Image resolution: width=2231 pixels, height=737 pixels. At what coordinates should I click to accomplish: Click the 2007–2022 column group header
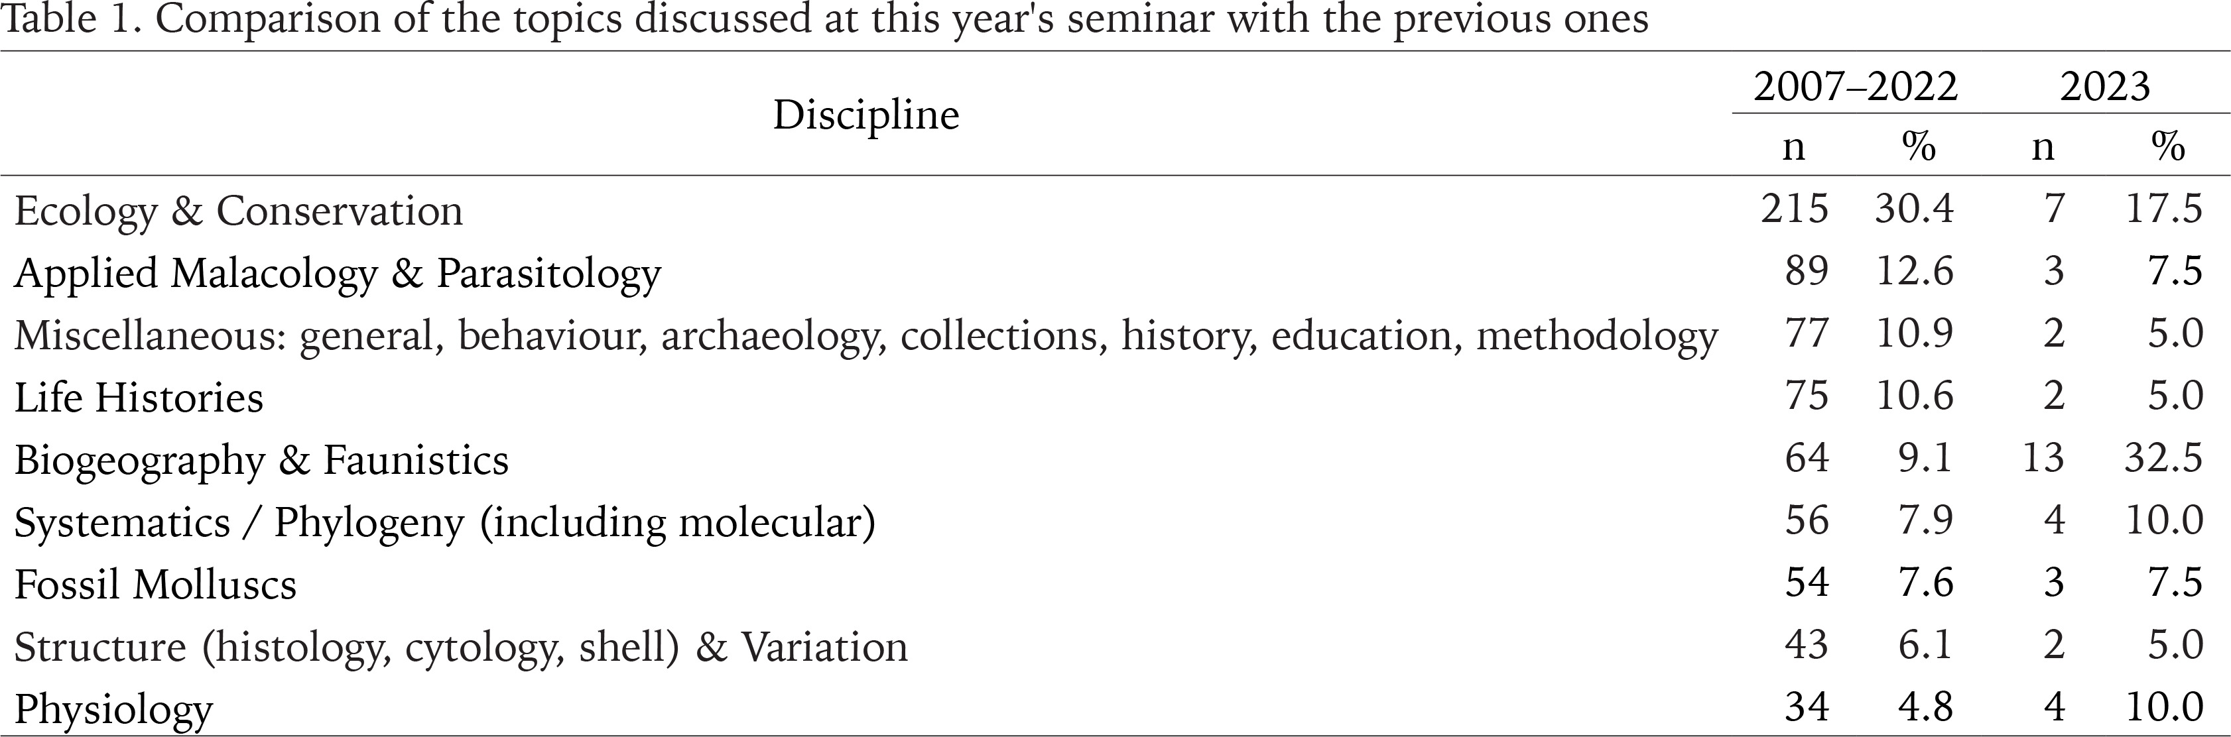(x=1855, y=87)
